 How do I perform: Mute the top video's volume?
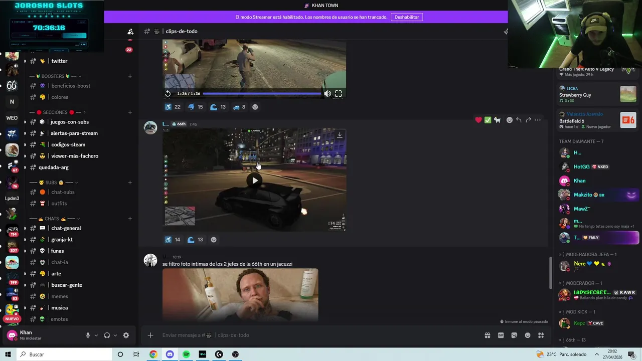pos(327,94)
